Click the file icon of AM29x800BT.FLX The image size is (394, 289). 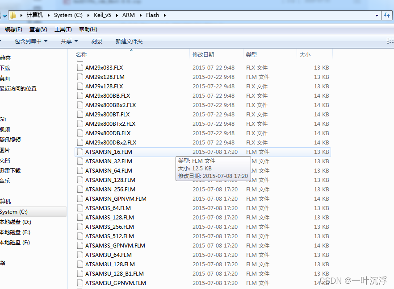[x=80, y=114]
